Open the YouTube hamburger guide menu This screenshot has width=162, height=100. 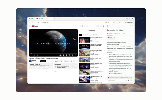coord(30,26)
